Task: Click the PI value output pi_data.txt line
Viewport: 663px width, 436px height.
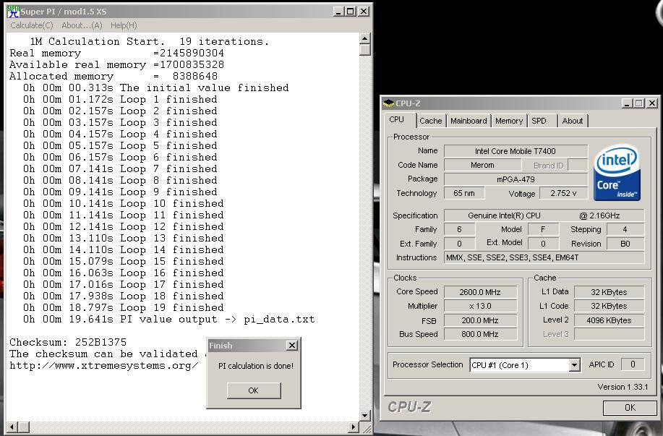Action: (x=169, y=319)
